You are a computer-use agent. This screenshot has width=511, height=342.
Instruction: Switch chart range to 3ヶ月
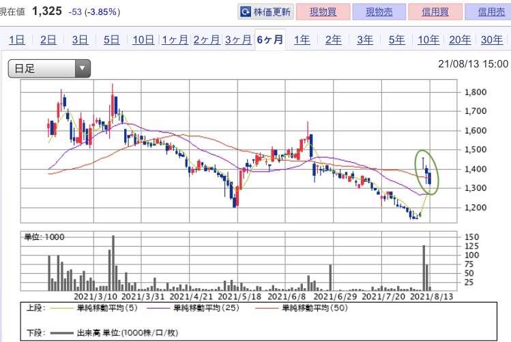tap(238, 40)
